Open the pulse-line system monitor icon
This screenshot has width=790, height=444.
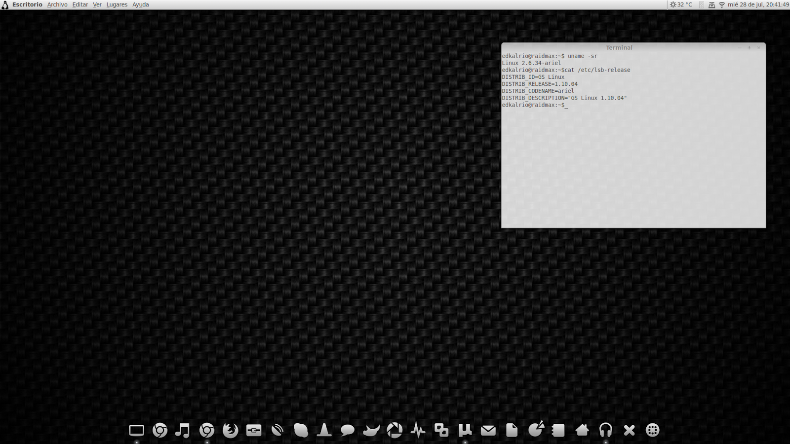pos(418,430)
